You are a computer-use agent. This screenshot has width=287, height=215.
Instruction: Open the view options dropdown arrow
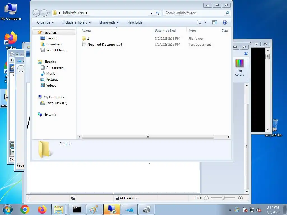point(205,22)
